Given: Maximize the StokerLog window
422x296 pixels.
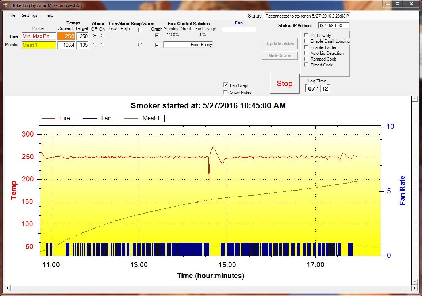Looking at the screenshot, I should 397,4.
